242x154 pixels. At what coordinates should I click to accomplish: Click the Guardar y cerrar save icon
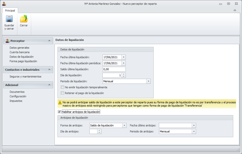pos(9,19)
